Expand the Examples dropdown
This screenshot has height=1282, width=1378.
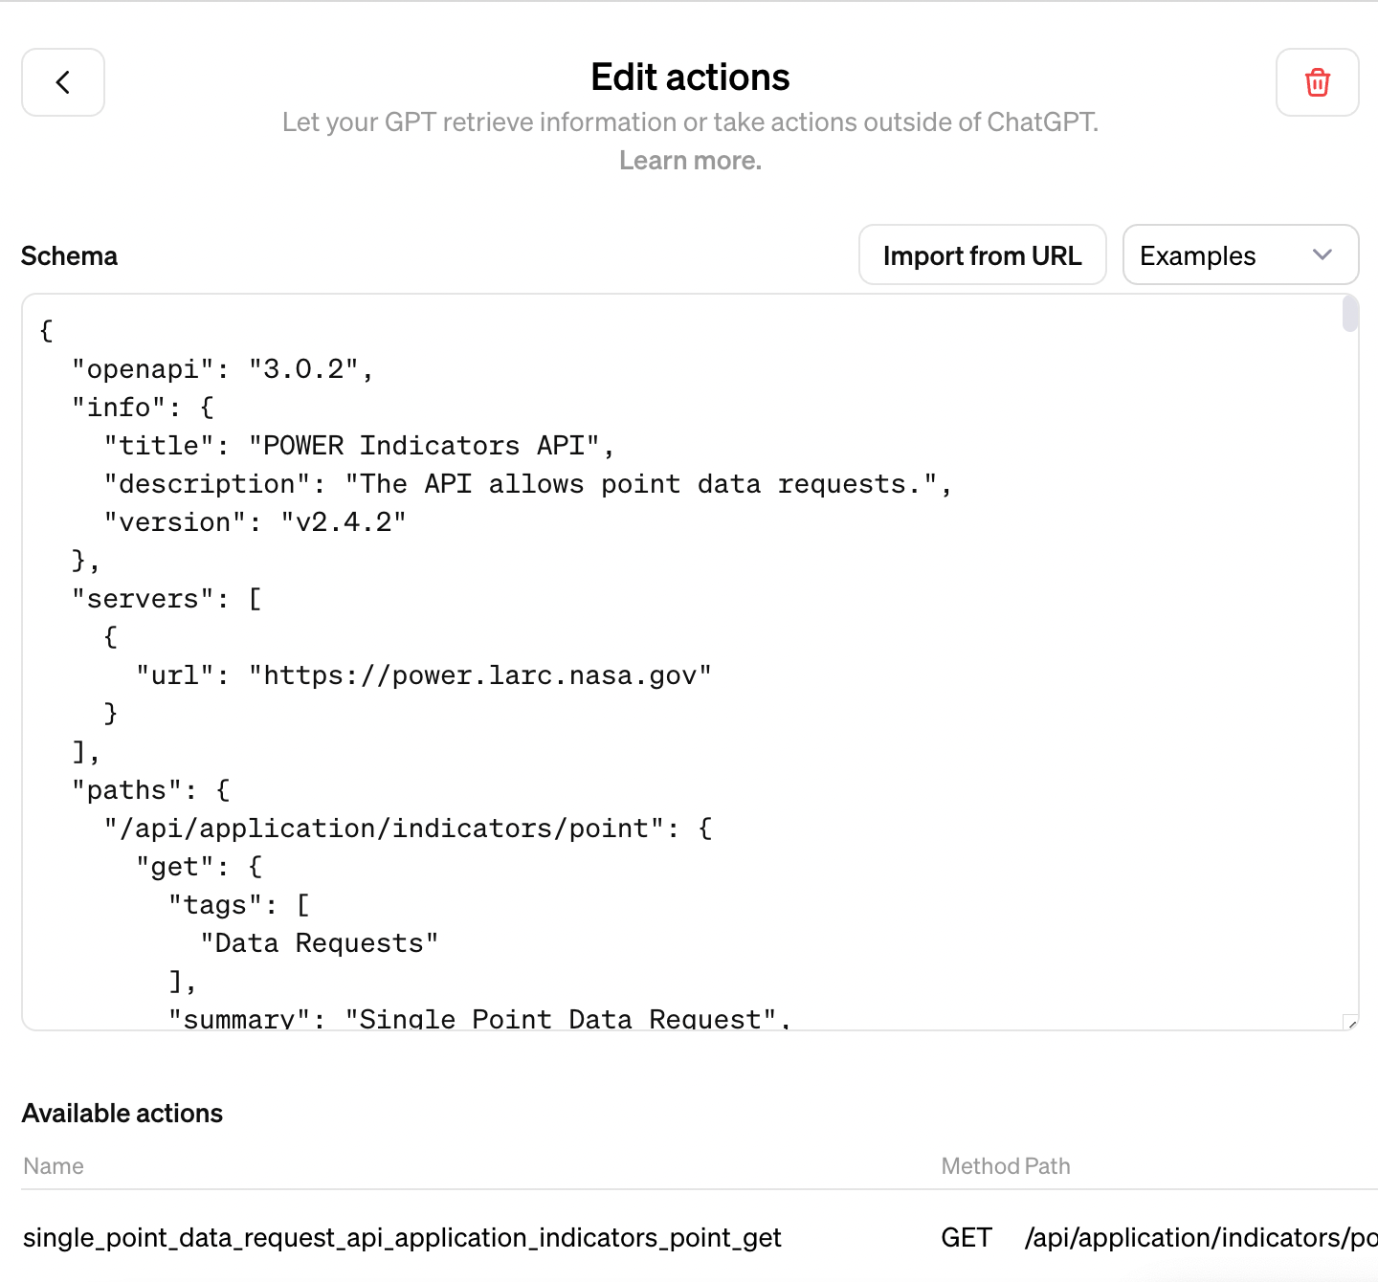1240,255
